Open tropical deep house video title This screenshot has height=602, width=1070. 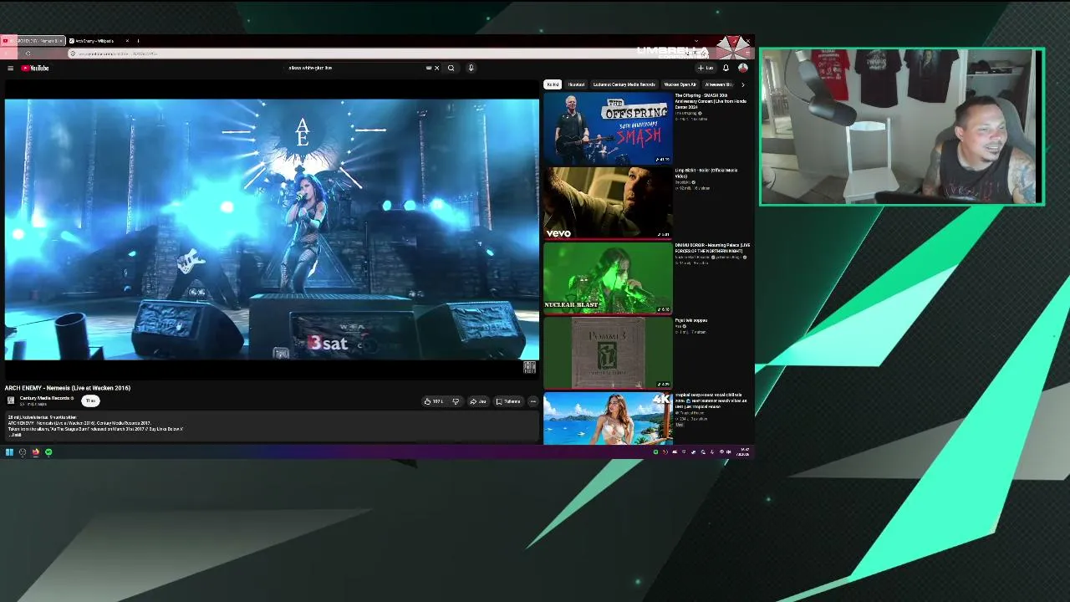(x=711, y=400)
